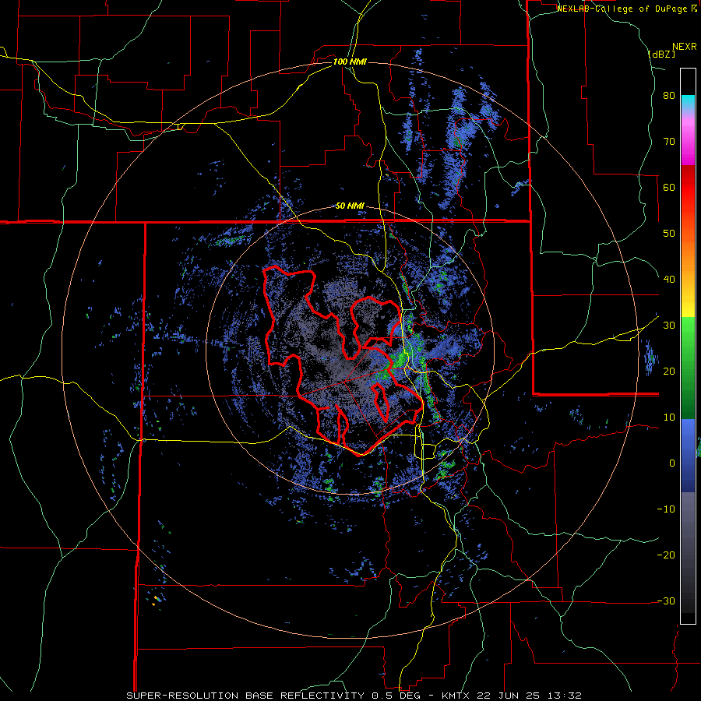Click the "NEXR" label above the legend
The height and width of the screenshot is (701, 701).
(x=685, y=47)
